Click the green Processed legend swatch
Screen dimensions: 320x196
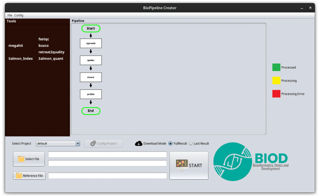pyautogui.click(x=276, y=67)
